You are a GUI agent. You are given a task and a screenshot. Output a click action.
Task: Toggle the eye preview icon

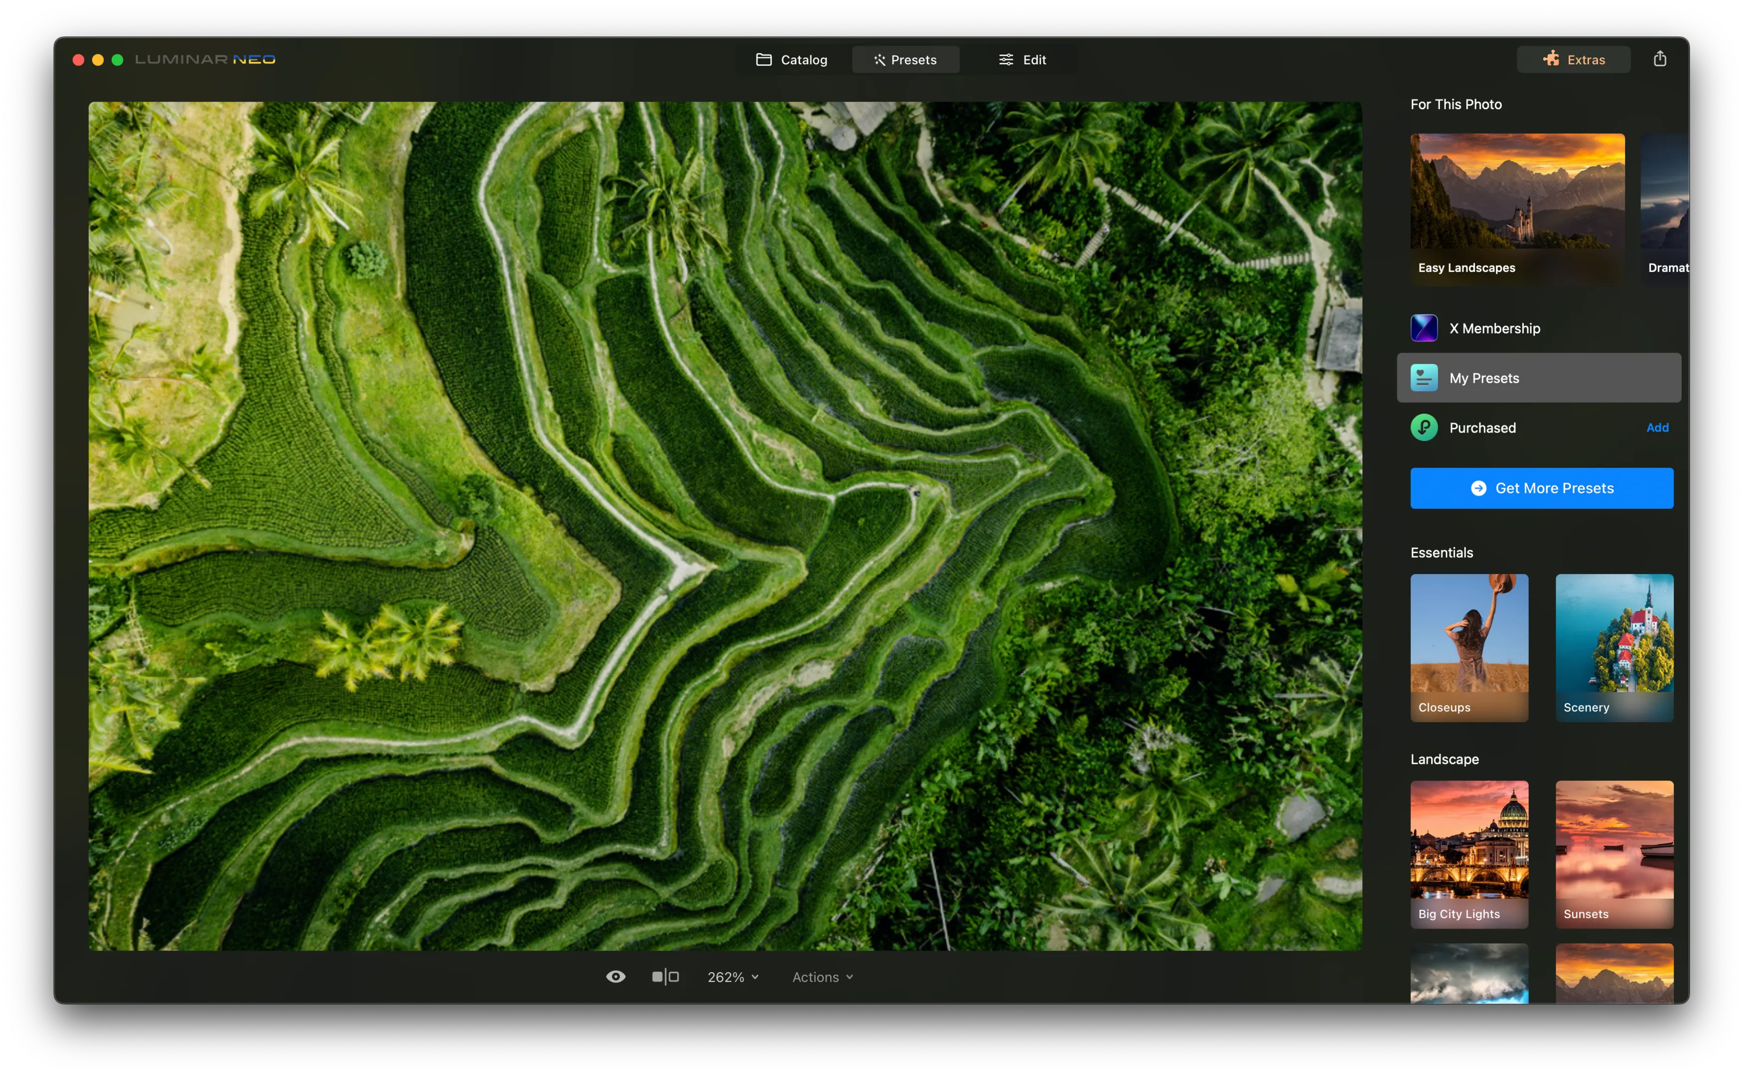[x=615, y=977]
